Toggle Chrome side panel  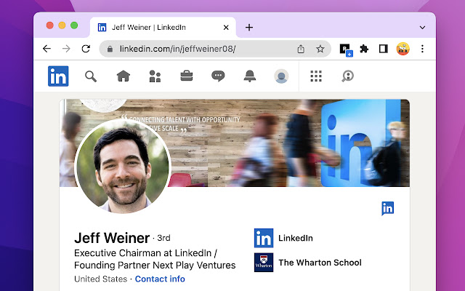pos(384,49)
